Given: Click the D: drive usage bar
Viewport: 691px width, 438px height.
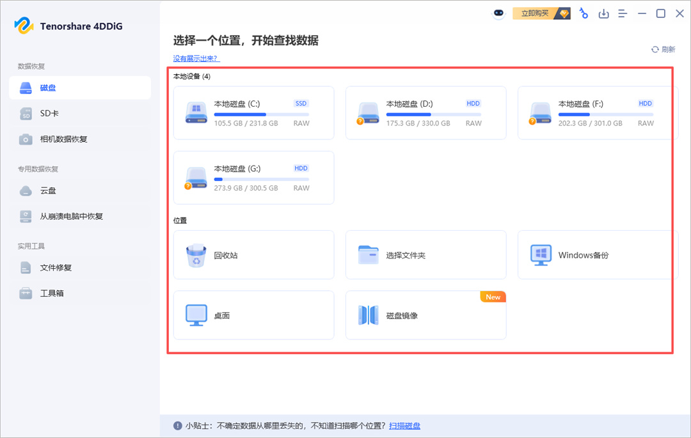Looking at the screenshot, I should [434, 114].
